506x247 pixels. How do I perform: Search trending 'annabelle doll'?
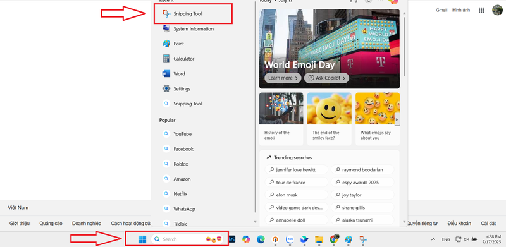(x=296, y=220)
